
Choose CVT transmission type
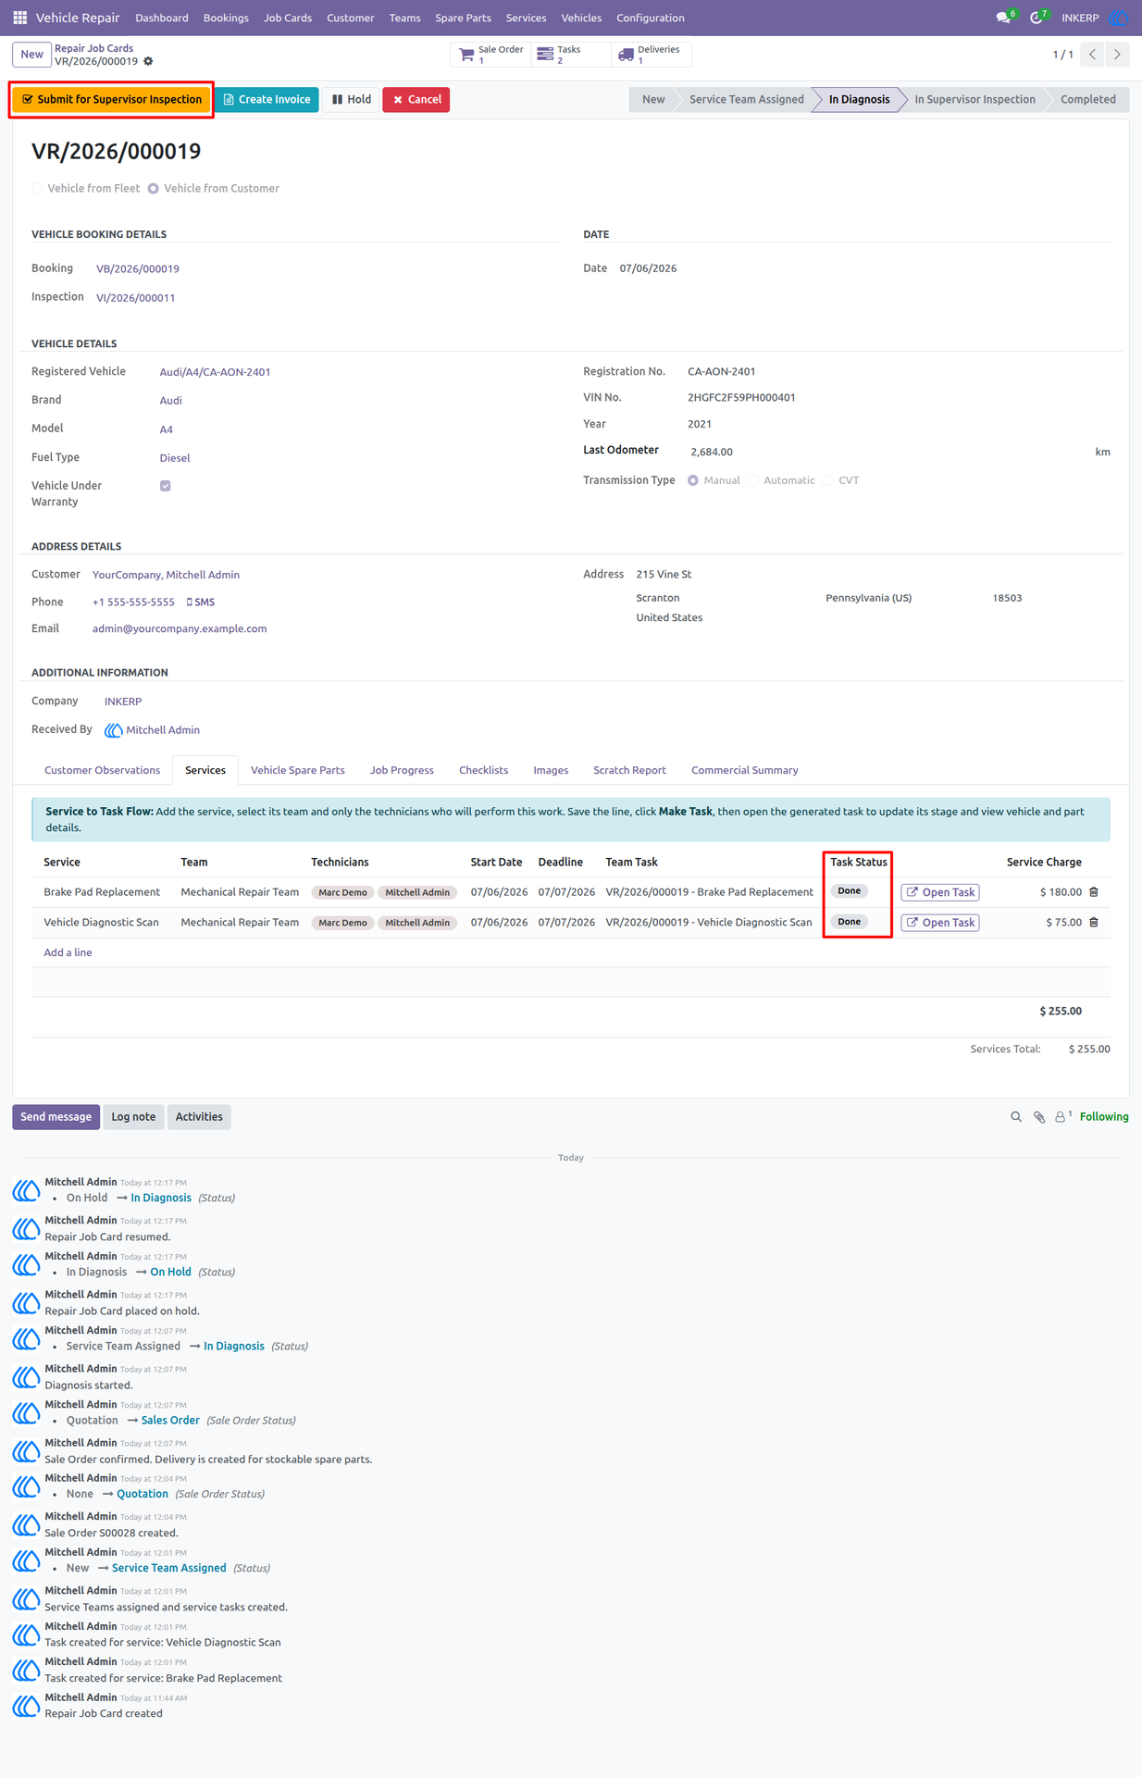pyautogui.click(x=828, y=480)
